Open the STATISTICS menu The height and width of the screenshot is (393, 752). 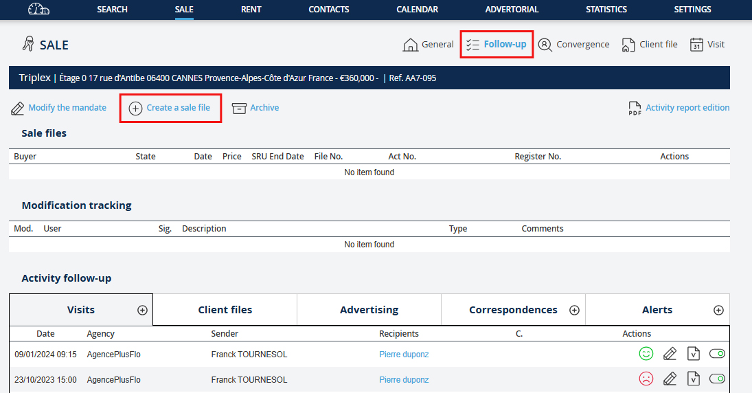606,10
